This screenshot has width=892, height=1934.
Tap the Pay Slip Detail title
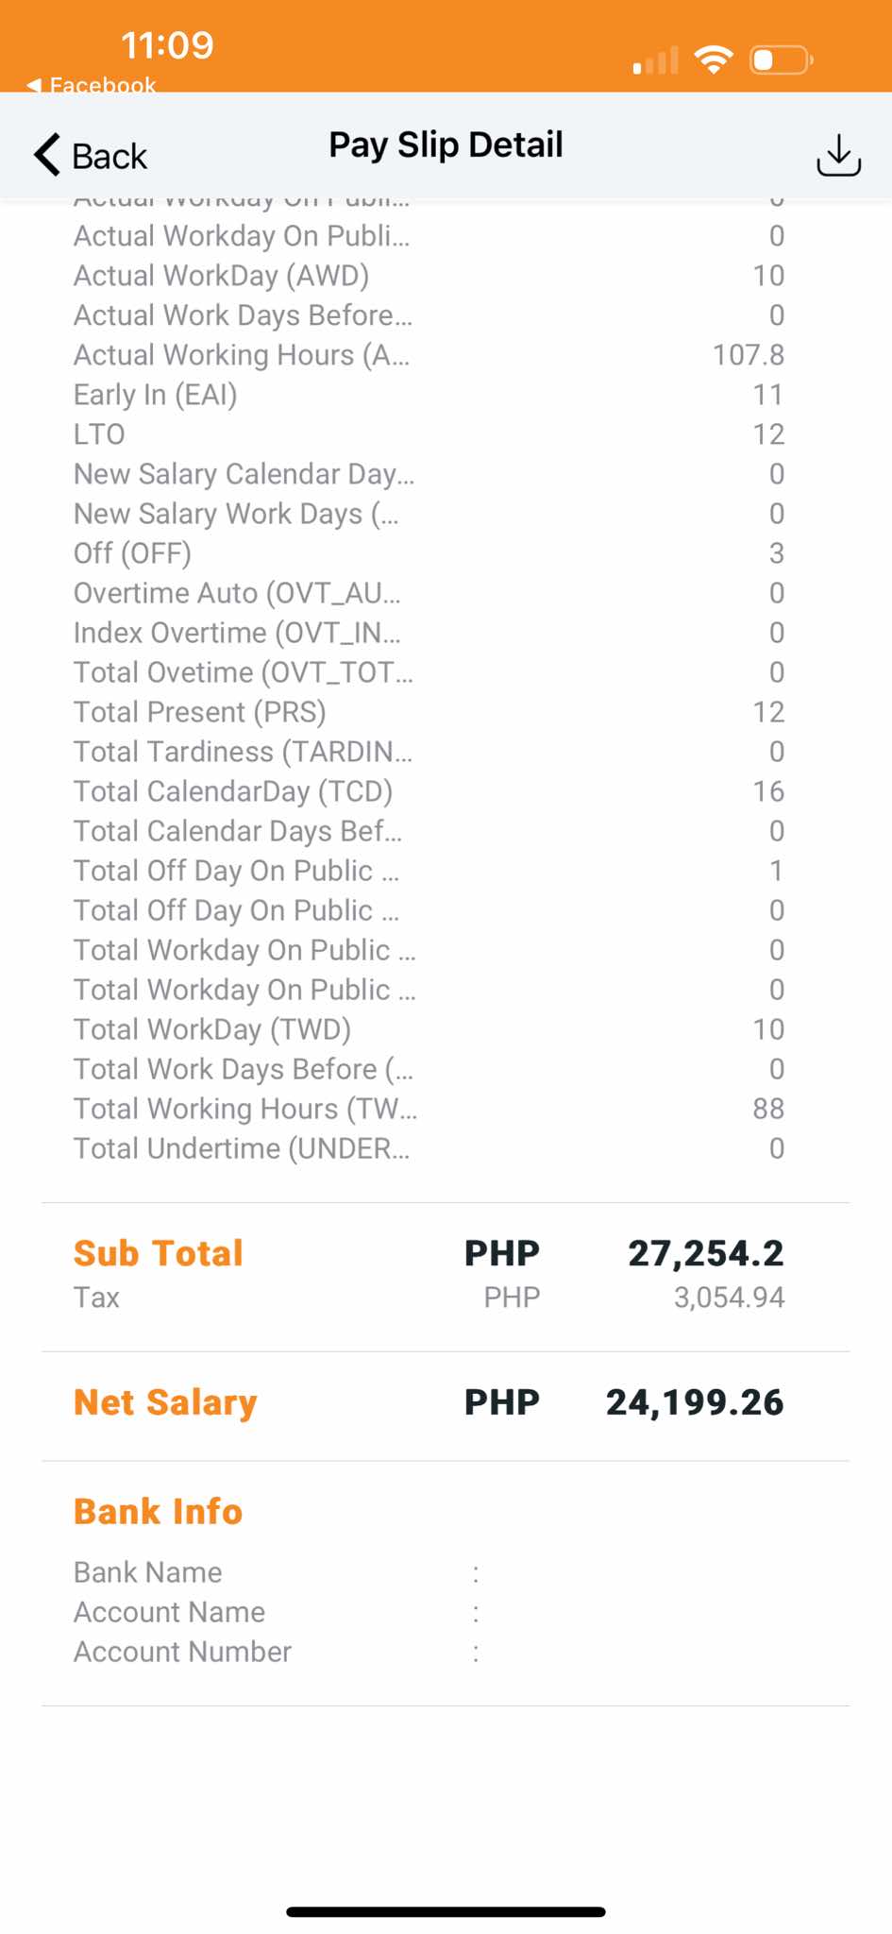click(446, 144)
